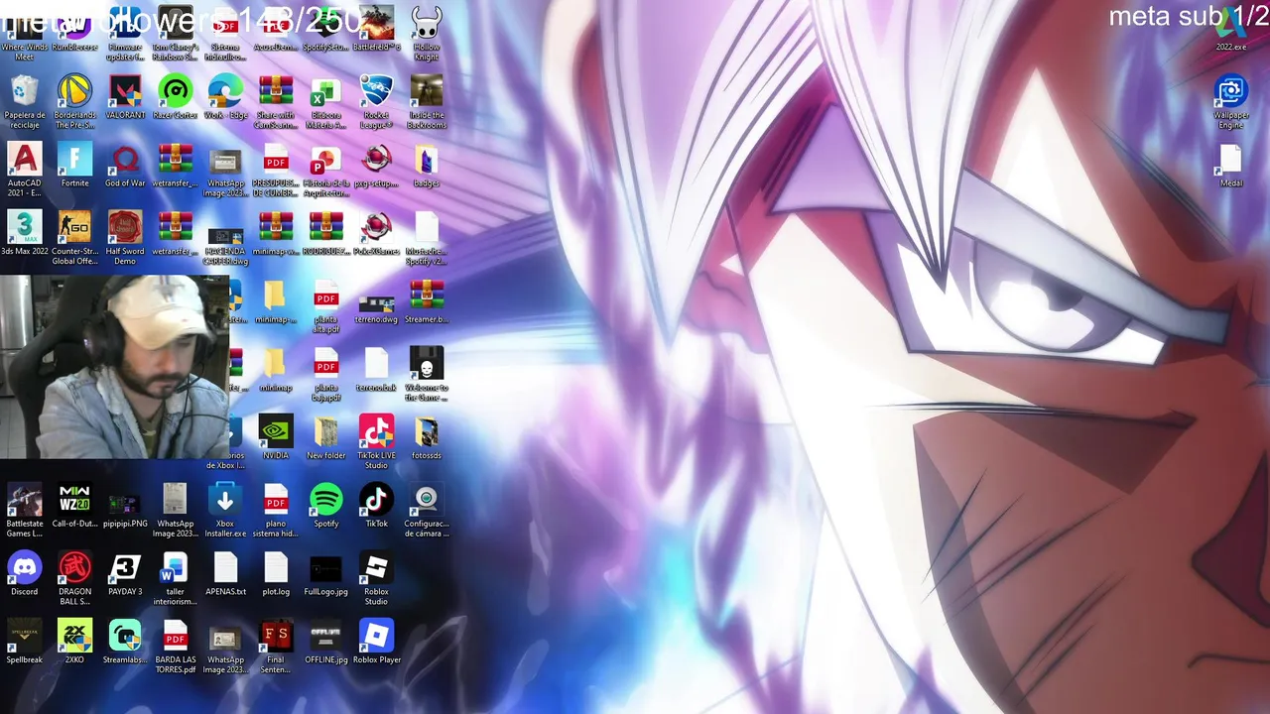
Task: Click the pxg-setup installer icon
Action: click(x=376, y=165)
